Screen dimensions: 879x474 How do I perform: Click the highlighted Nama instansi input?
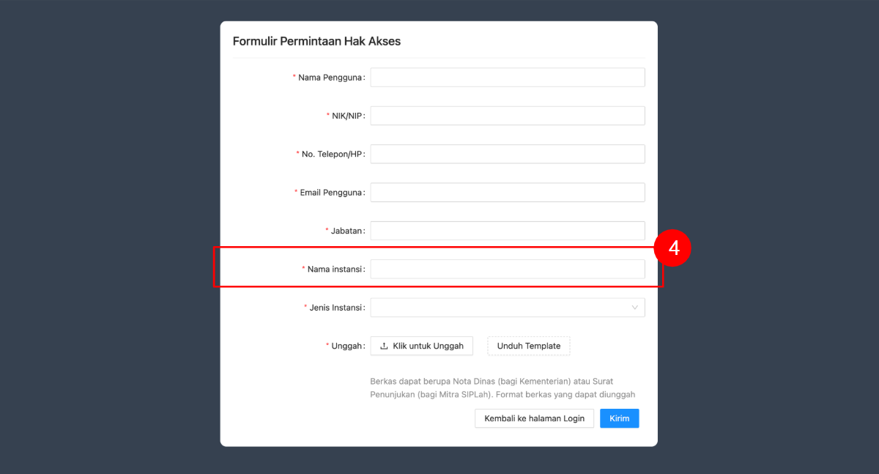tap(508, 269)
